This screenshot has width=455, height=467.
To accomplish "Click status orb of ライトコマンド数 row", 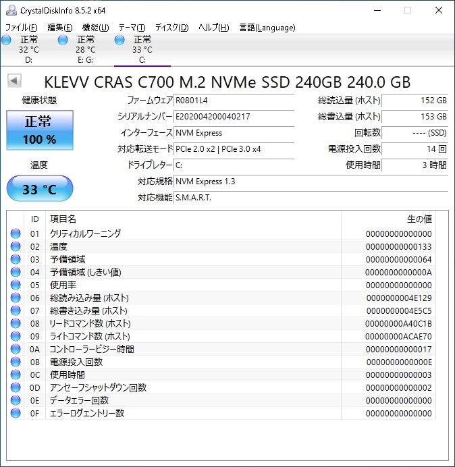I will click(16, 336).
